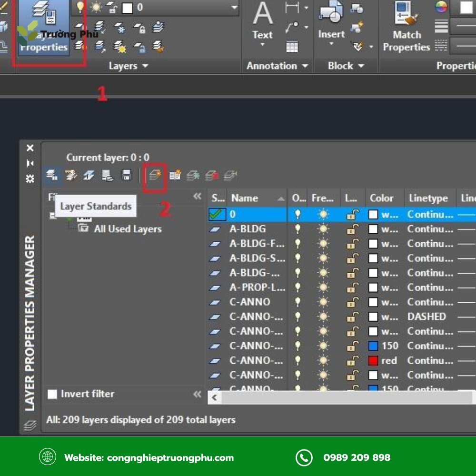
Task: Click the Linetype icon in Properties panel
Action: tap(441, 46)
